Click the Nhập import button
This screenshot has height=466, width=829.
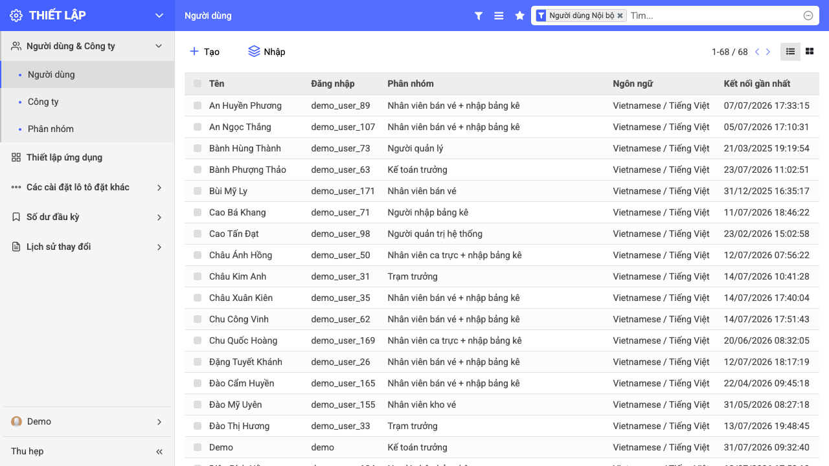point(267,52)
